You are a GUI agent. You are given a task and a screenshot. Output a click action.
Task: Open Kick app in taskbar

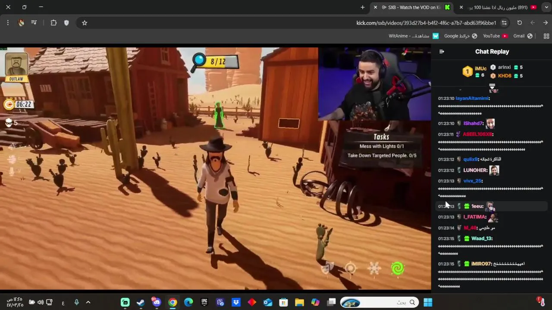(125, 303)
